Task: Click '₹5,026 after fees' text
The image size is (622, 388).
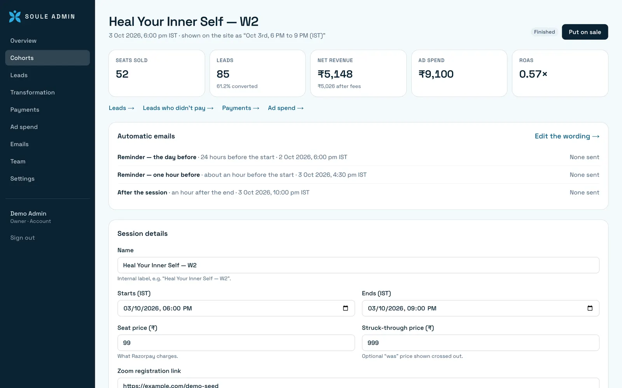Action: click(339, 86)
